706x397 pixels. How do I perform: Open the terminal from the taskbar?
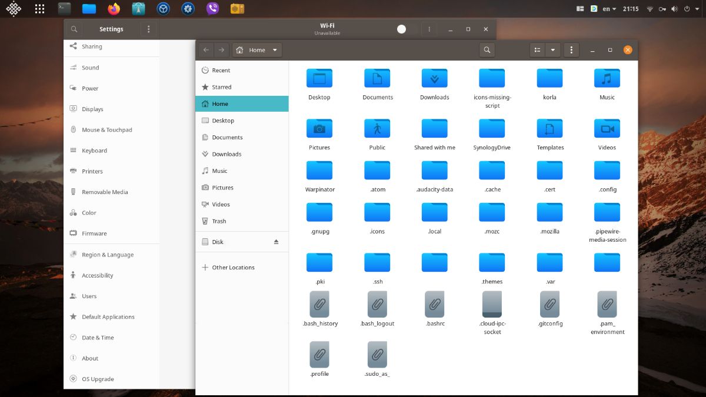[x=64, y=8]
